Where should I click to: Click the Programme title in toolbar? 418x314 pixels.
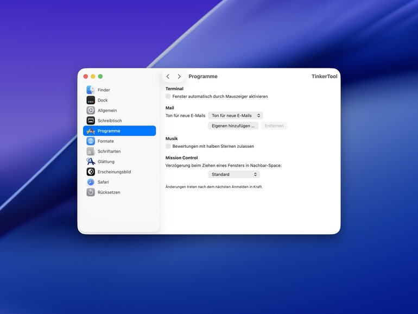(x=203, y=76)
